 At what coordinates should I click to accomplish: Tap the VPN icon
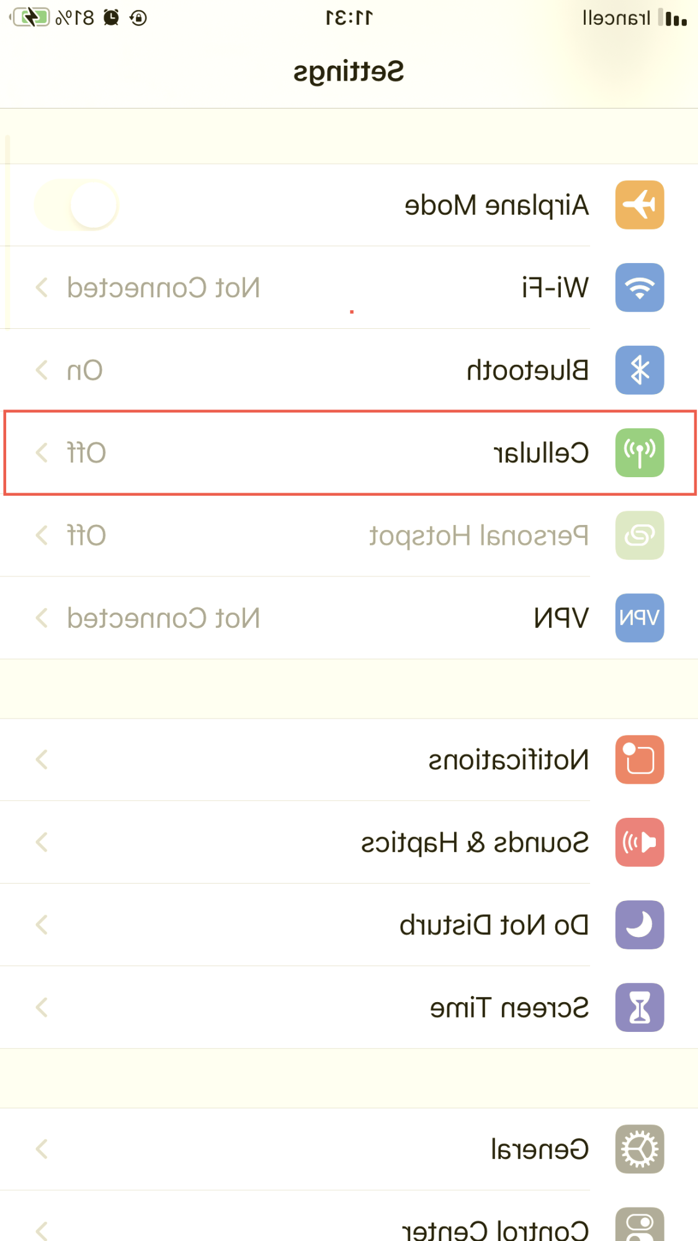click(639, 617)
